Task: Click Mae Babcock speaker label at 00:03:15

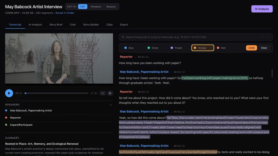Action: [144, 146]
